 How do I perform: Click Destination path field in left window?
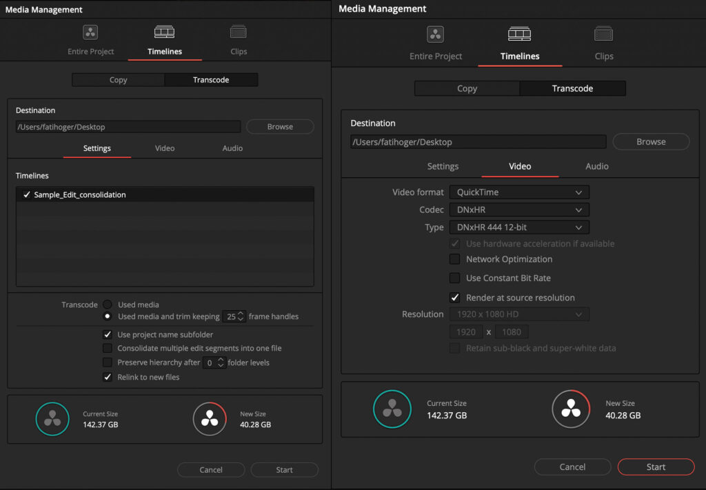(128, 127)
